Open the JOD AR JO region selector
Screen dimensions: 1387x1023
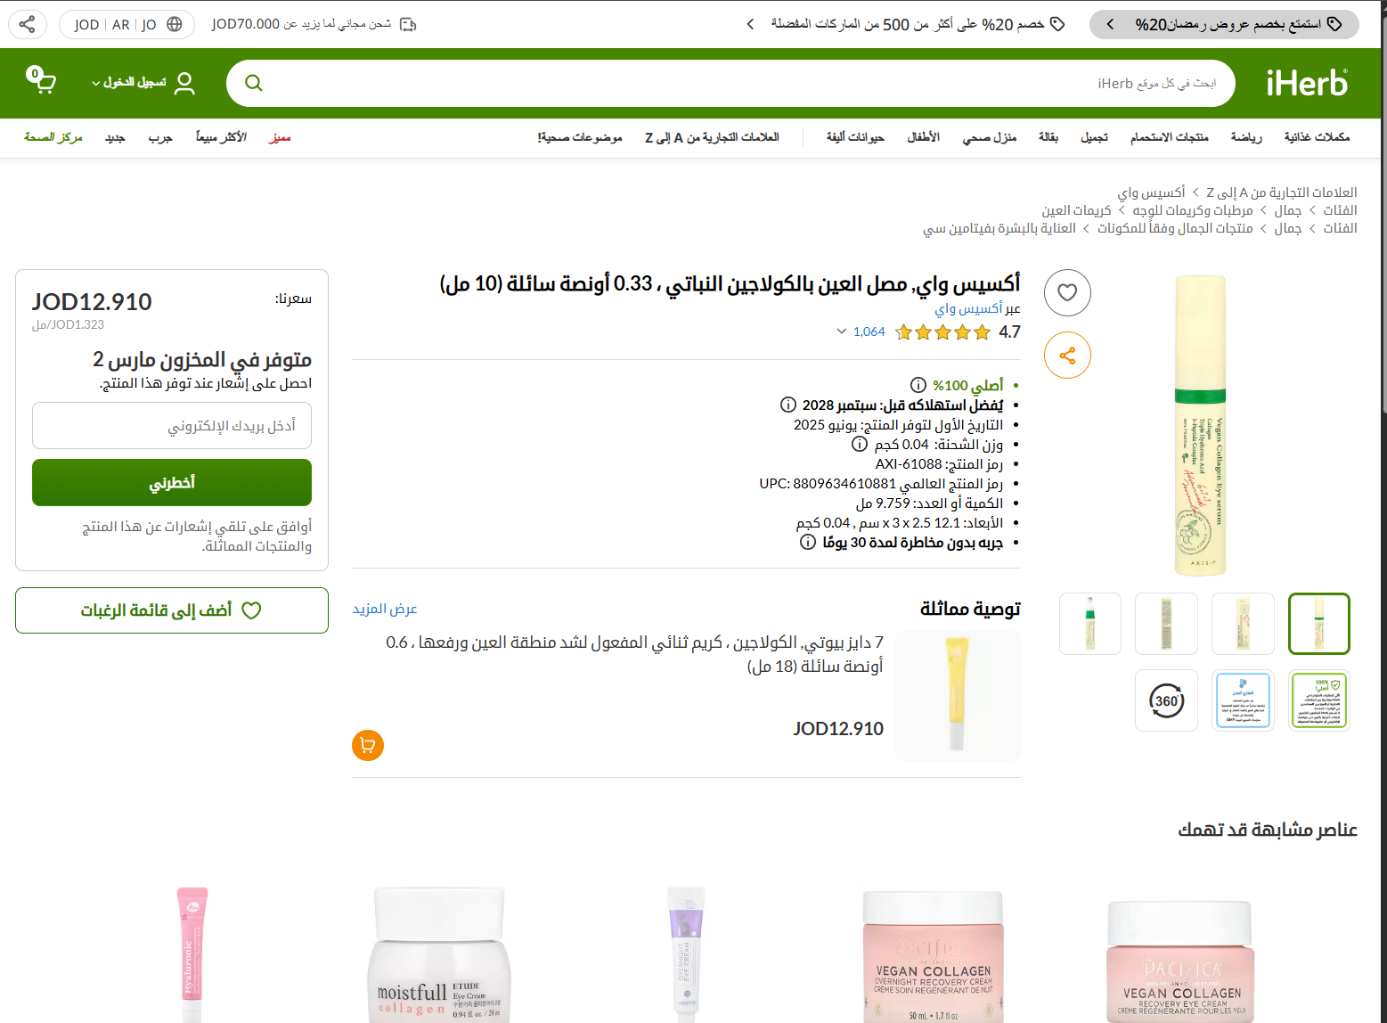click(127, 24)
